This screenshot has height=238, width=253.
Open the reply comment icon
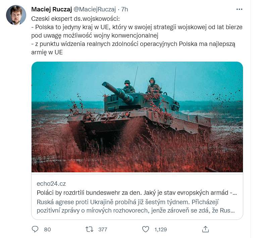coord(35,229)
